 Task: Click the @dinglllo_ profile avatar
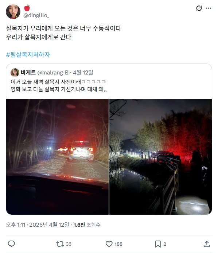(13, 12)
